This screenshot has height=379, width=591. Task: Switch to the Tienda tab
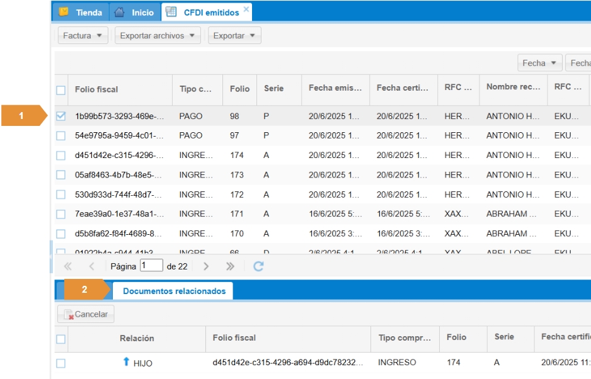pyautogui.click(x=81, y=12)
